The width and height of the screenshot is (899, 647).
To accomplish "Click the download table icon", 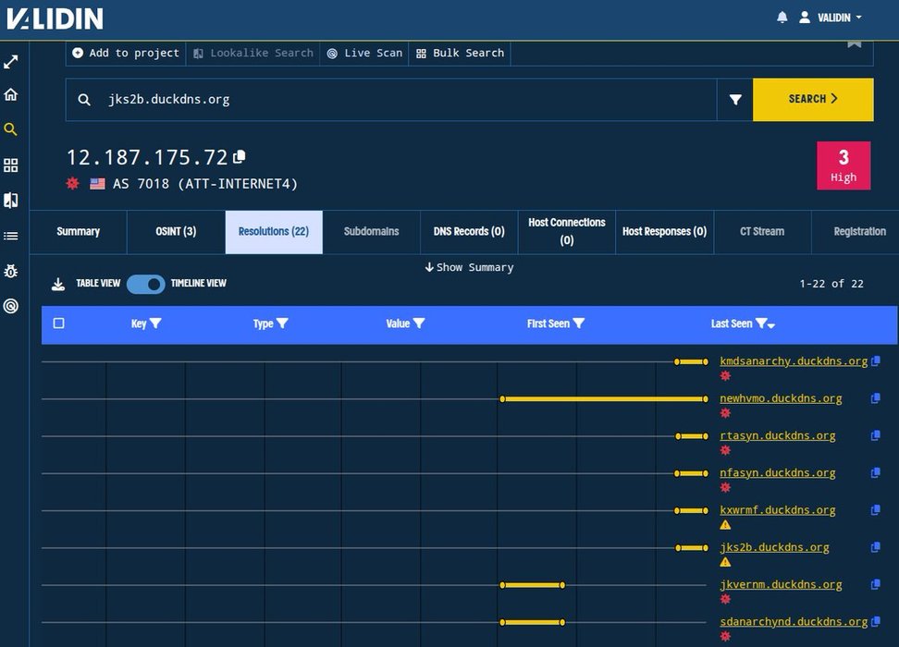I will [x=57, y=284].
